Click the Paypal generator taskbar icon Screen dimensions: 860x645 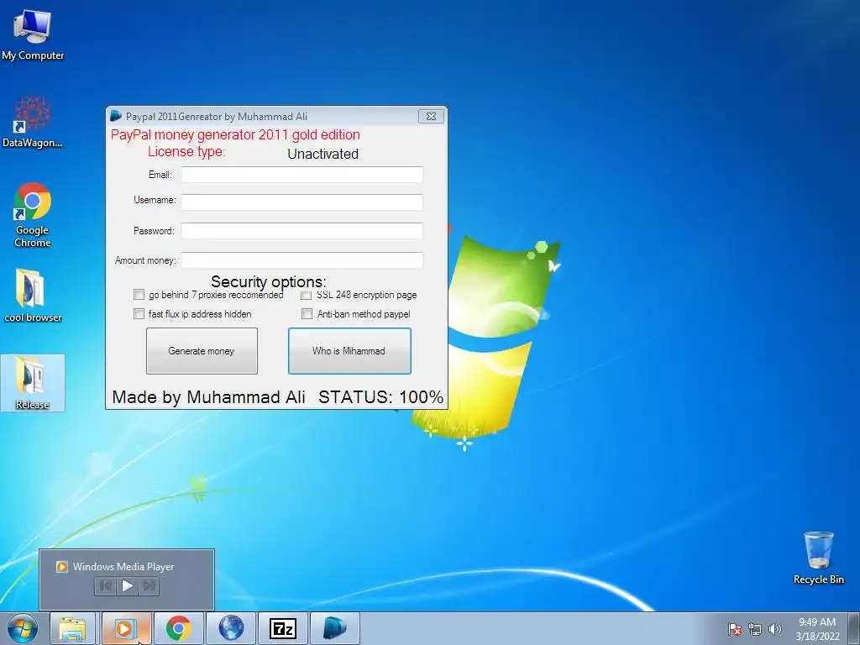[x=335, y=628]
